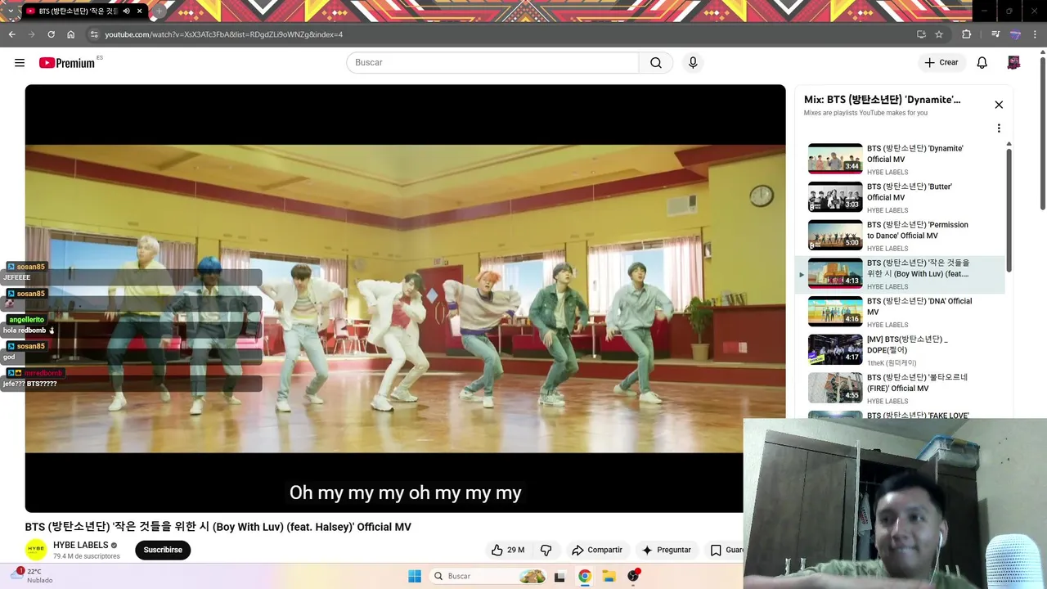Select the 'FIRE' Official MV playlist item
Image resolution: width=1047 pixels, height=589 pixels.
[x=900, y=389]
